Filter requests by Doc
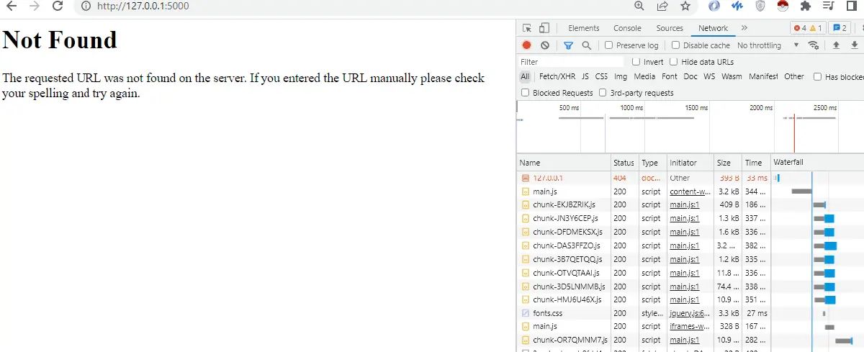The width and height of the screenshot is (864, 352). pos(690,76)
